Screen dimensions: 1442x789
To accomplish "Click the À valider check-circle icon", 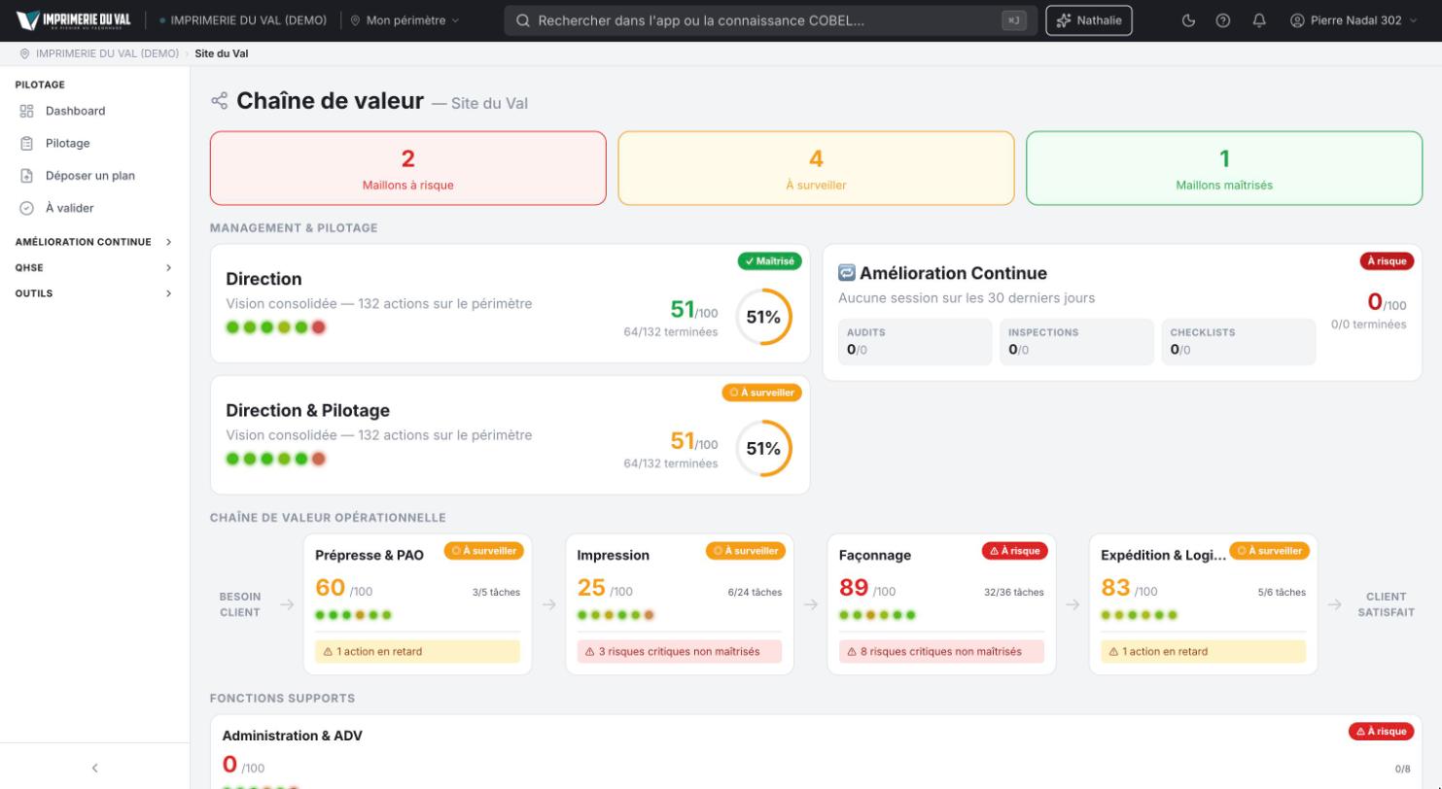I will (x=27, y=208).
